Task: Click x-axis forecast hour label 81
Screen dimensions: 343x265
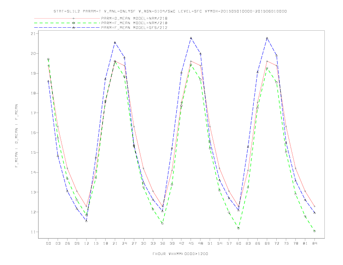Action: pos(305,243)
